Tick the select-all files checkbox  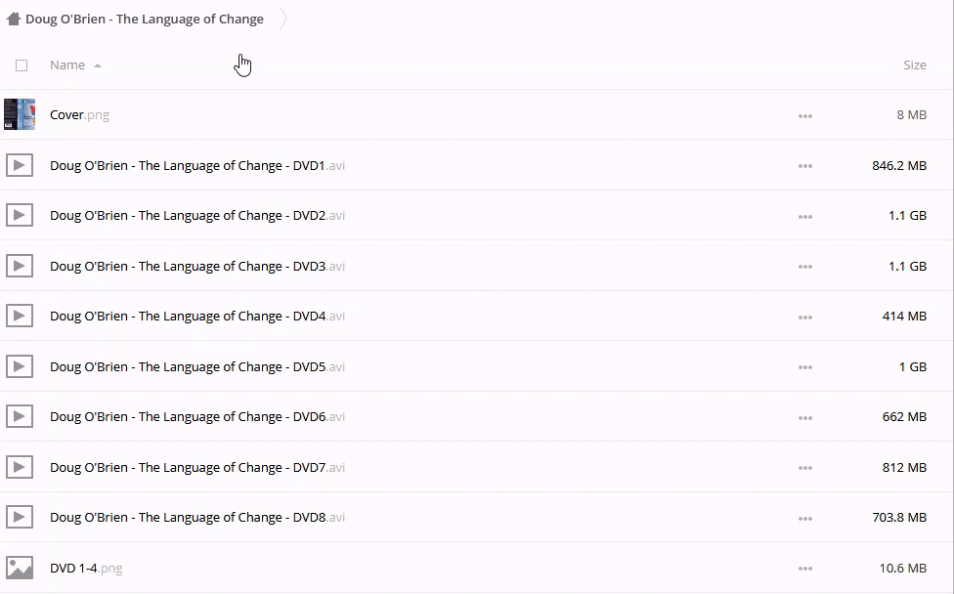[22, 65]
